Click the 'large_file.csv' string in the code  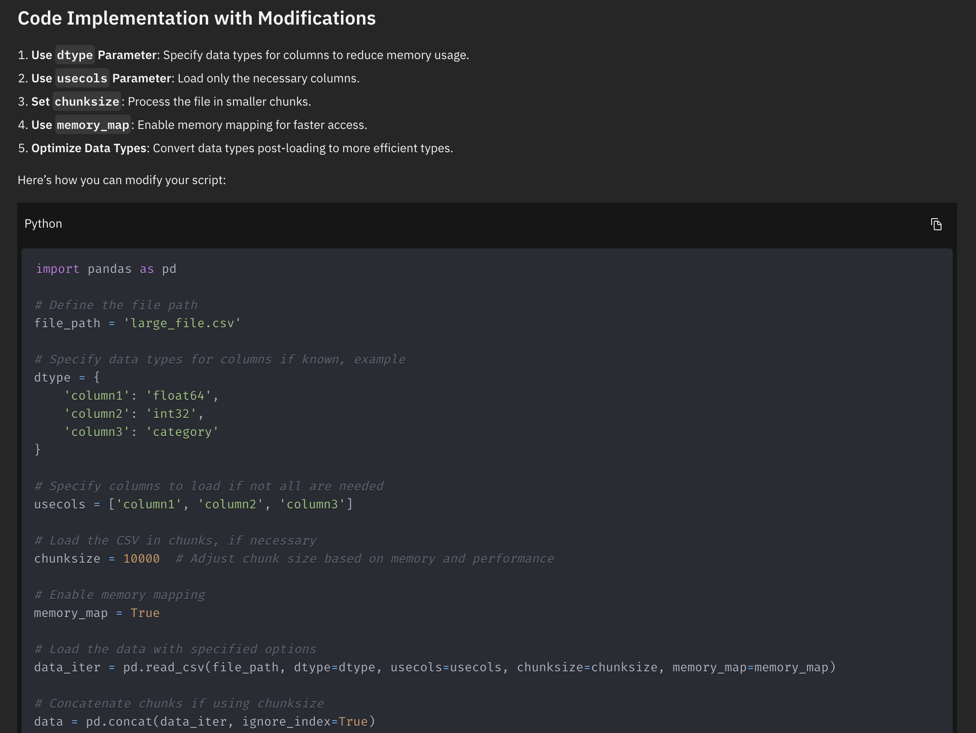pos(182,323)
